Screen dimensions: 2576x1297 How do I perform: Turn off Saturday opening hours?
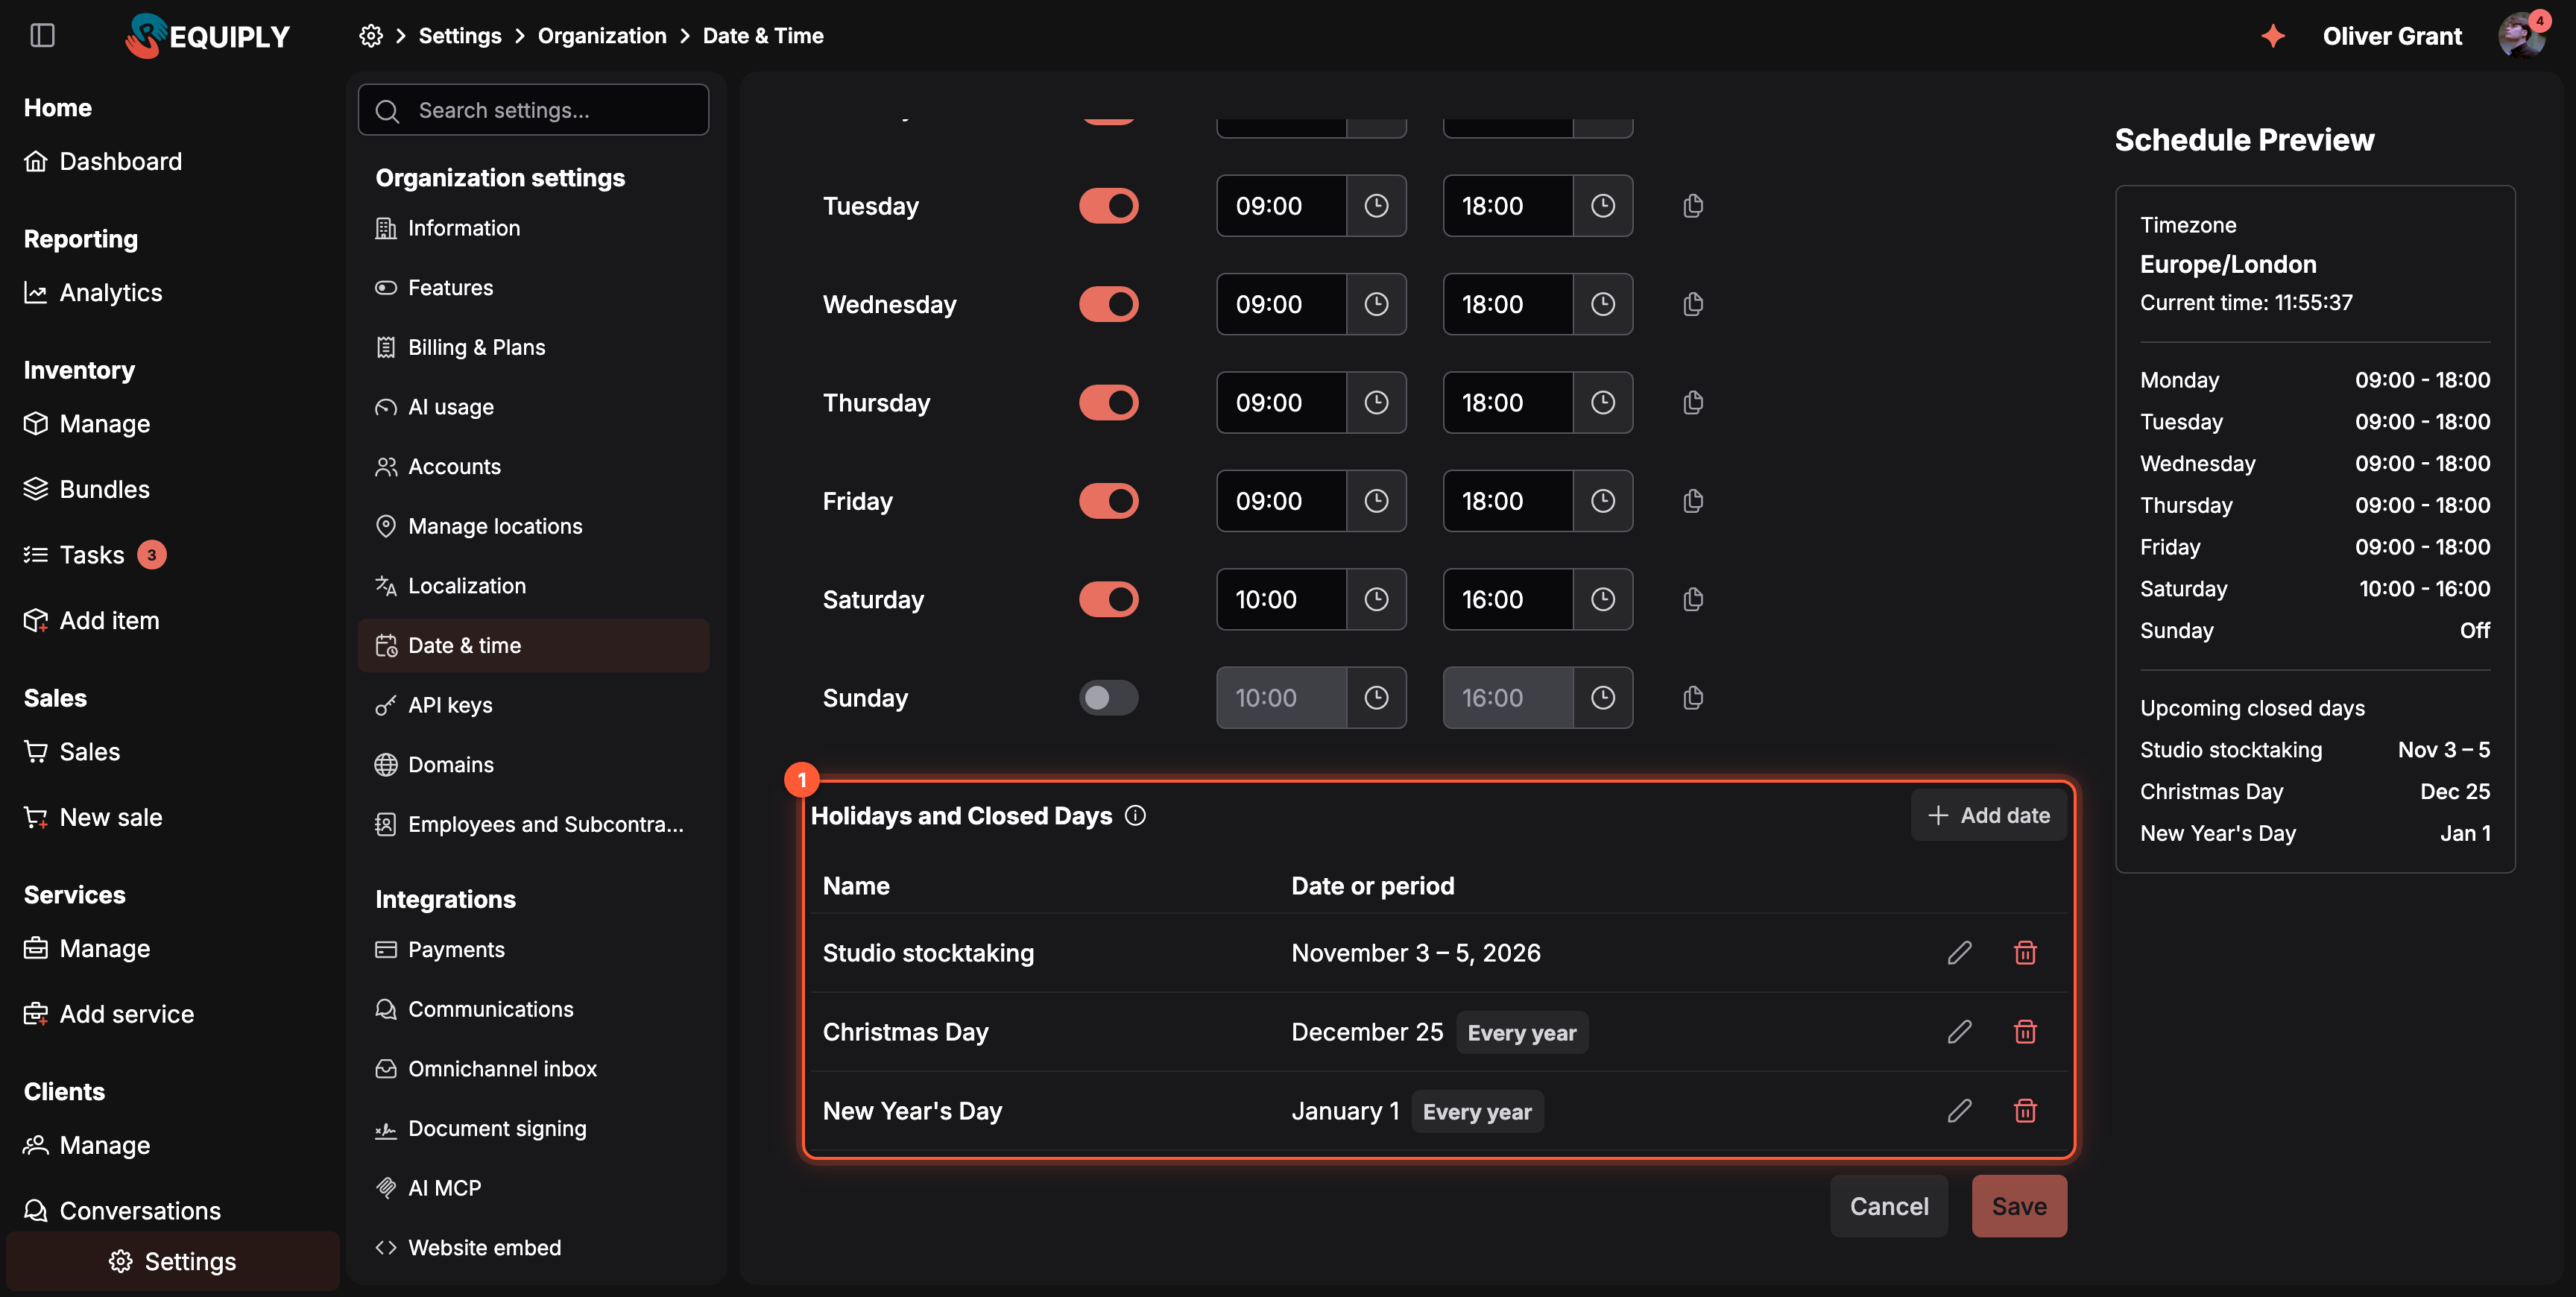click(x=1108, y=600)
